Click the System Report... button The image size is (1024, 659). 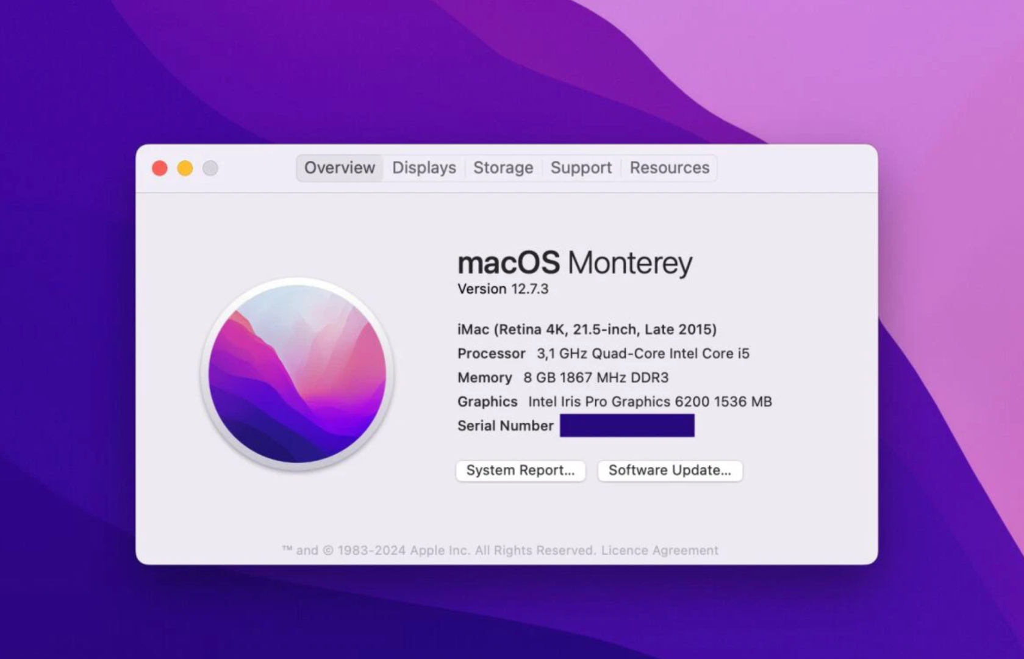520,470
